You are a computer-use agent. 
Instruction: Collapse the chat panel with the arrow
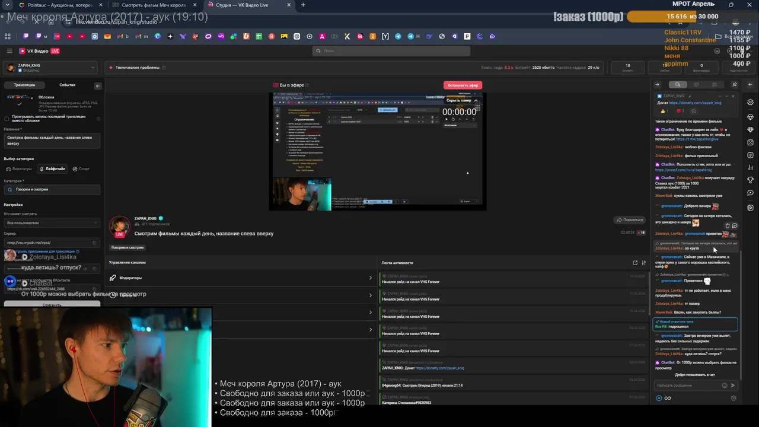pos(657,84)
